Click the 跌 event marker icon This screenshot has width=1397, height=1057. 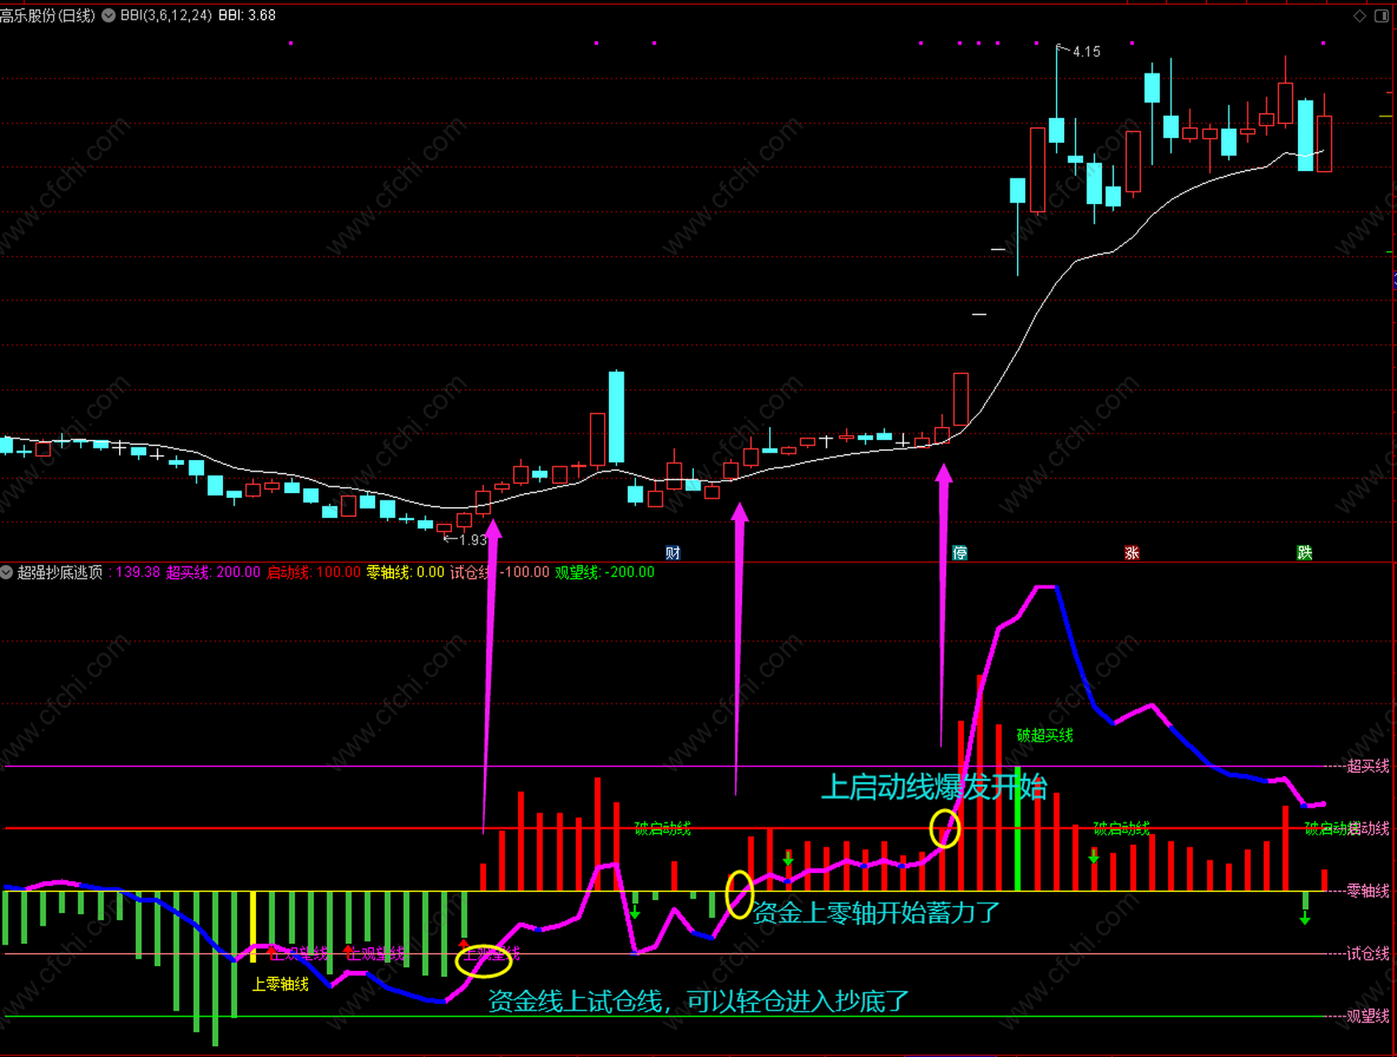[1304, 552]
